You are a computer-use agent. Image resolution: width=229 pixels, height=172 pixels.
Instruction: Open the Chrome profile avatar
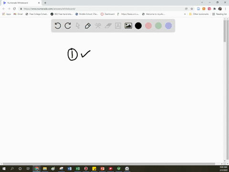click(220, 9)
